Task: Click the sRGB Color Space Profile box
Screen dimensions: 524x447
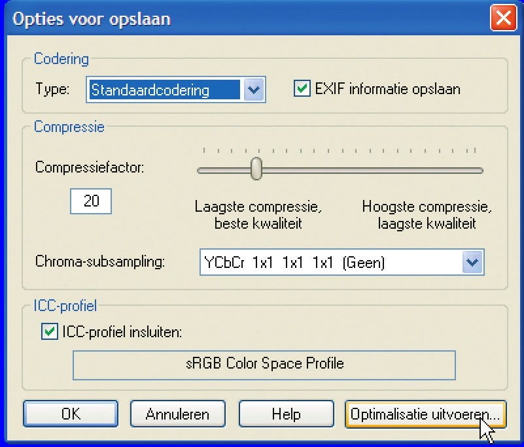Action: pos(264,364)
